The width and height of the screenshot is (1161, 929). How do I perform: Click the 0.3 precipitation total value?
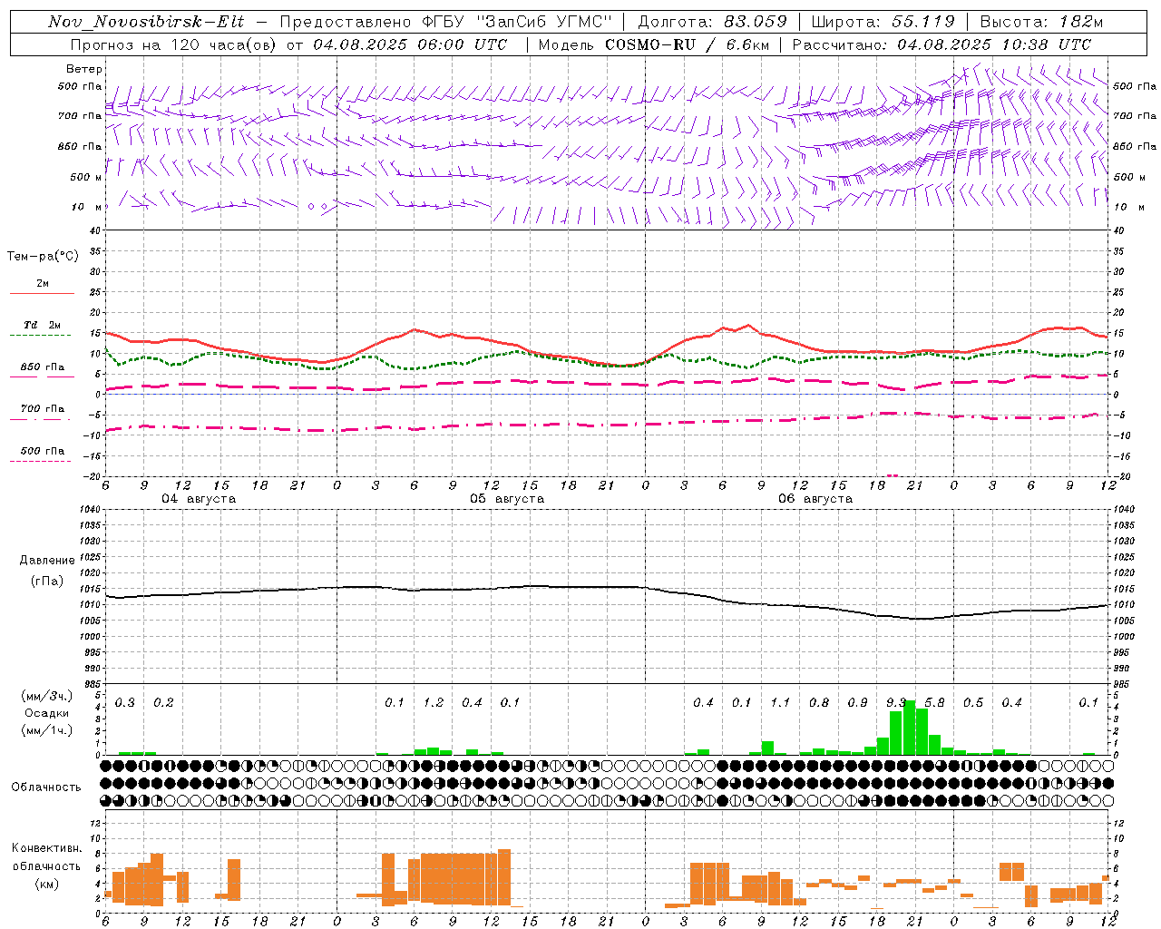tap(125, 703)
